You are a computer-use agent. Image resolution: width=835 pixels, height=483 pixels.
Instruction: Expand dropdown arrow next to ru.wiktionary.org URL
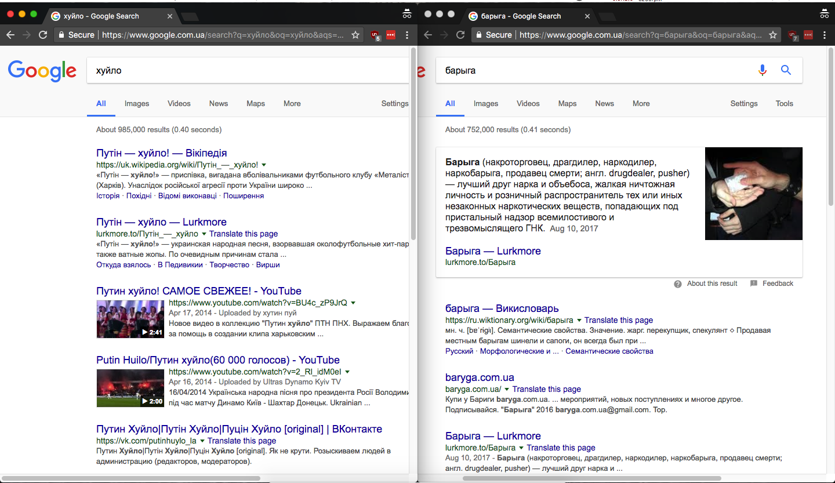(x=579, y=321)
